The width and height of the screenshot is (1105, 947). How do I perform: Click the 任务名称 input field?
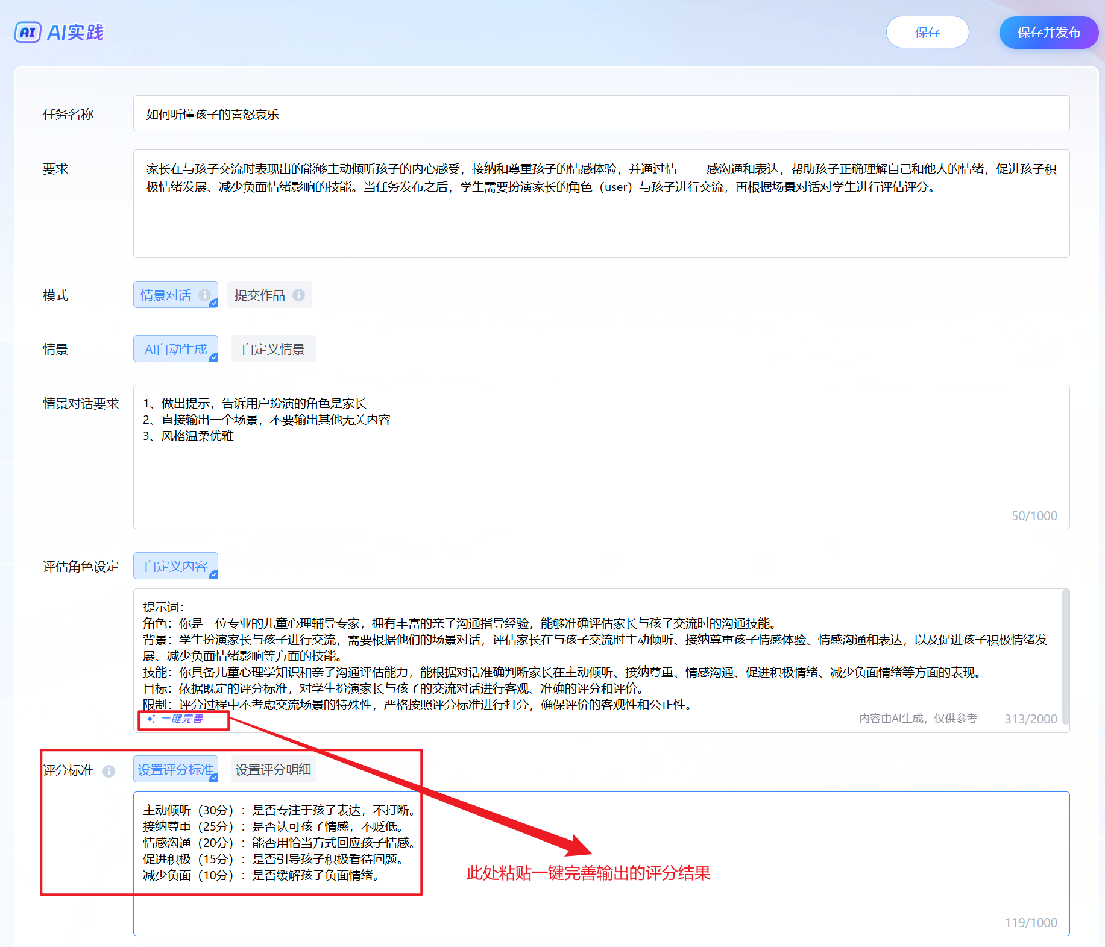tap(601, 114)
